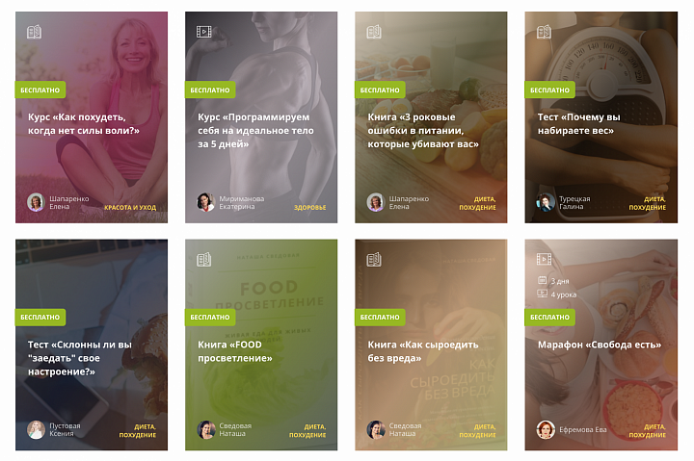This screenshot has width=694, height=461.
Task: Click video icon on «Свобода есть» marathon card
Action: click(544, 259)
